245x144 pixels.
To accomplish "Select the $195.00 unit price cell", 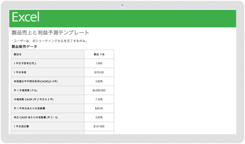I will [x=99, y=72].
